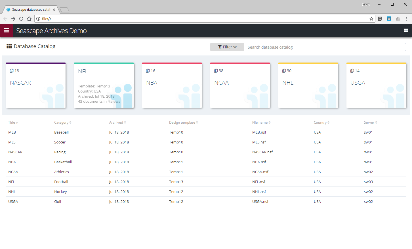Sort the table by Server
Image resolution: width=412 pixels, height=249 pixels.
[x=371, y=123]
